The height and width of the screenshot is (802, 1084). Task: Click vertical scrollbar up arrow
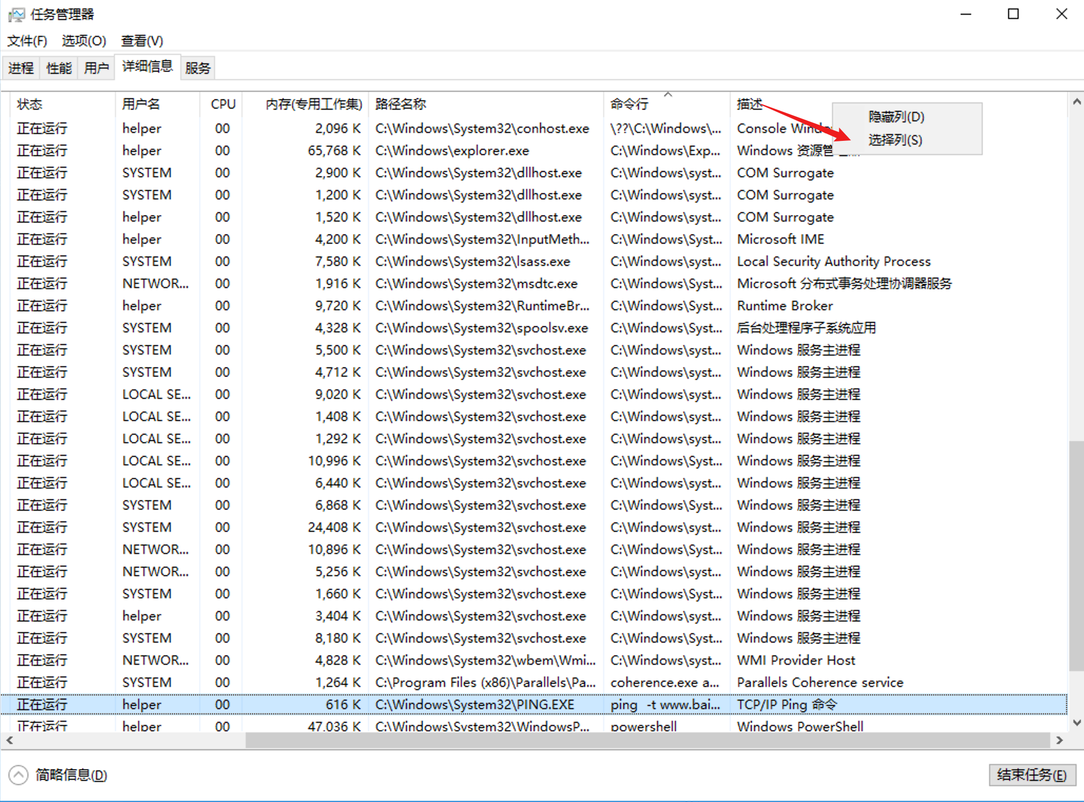[x=1076, y=102]
